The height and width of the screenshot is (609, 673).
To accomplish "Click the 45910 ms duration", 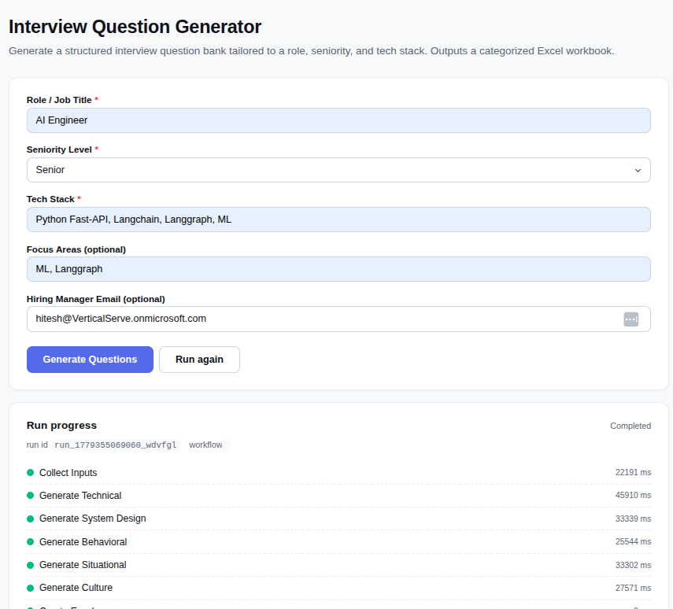I will [x=633, y=495].
